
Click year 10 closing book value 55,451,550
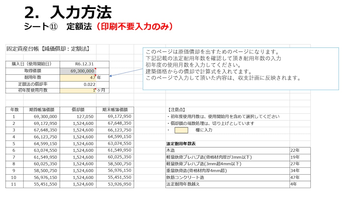115,178
